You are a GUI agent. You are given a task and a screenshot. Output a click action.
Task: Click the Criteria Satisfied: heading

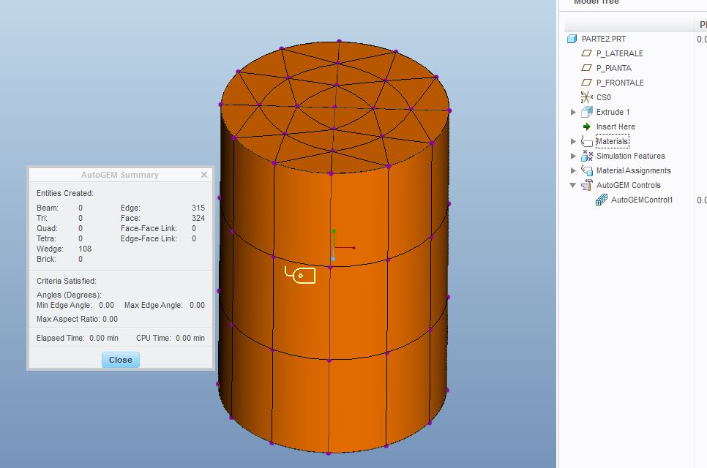(67, 281)
